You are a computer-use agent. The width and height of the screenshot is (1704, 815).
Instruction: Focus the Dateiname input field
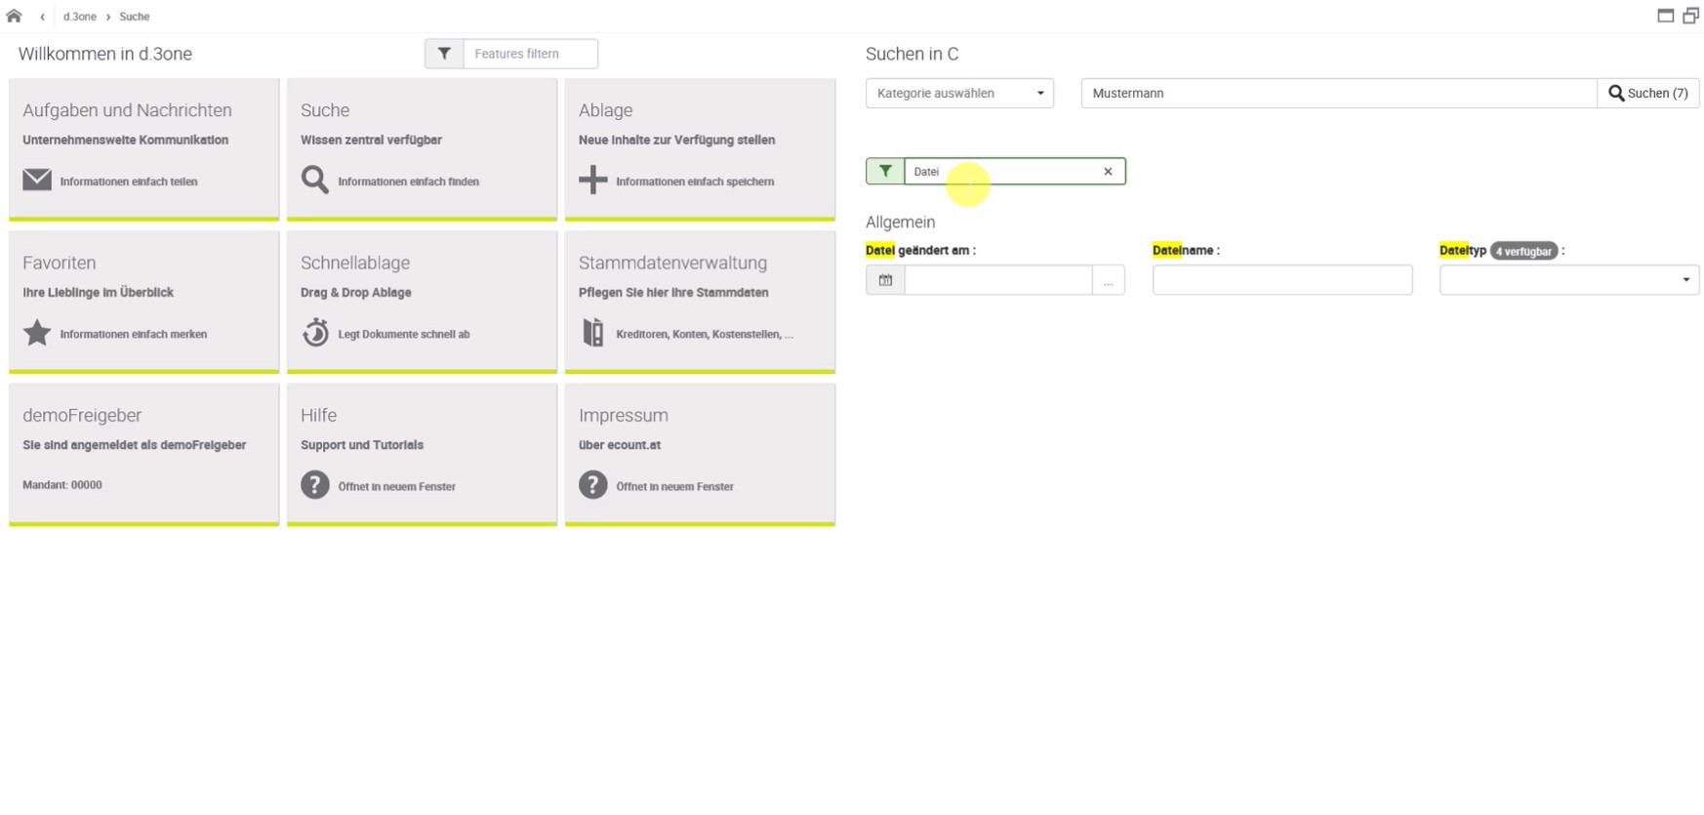1282,280
